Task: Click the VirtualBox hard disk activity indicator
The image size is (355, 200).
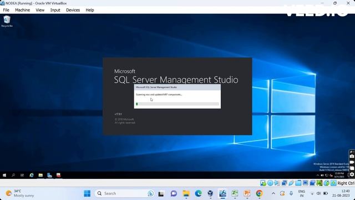Action: (x=263, y=183)
